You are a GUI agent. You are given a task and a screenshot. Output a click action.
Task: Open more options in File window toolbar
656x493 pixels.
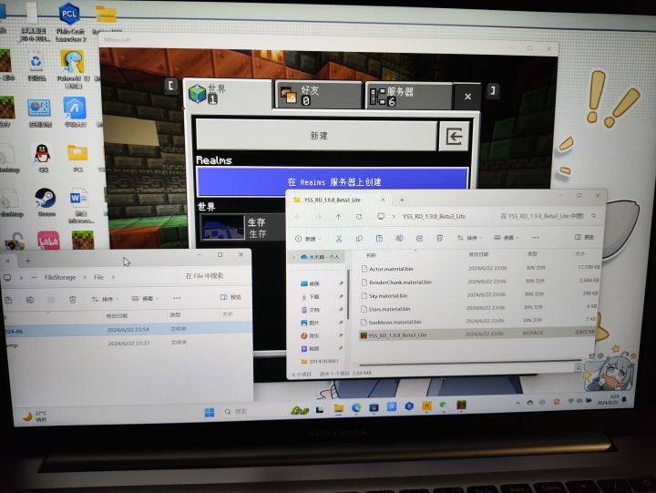pyautogui.click(x=177, y=298)
